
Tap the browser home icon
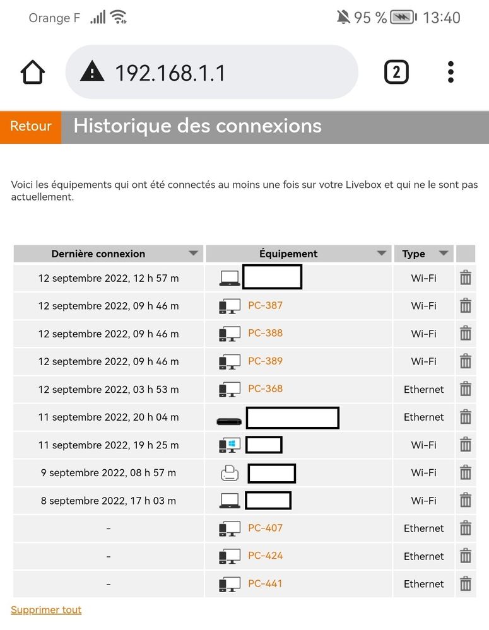point(32,72)
